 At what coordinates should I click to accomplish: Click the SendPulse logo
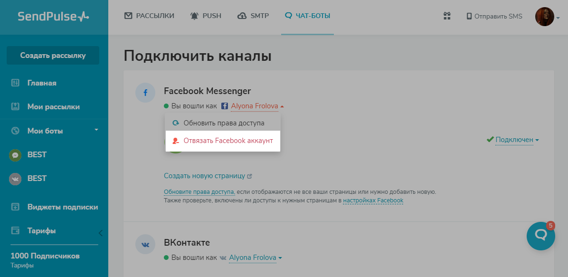53,16
